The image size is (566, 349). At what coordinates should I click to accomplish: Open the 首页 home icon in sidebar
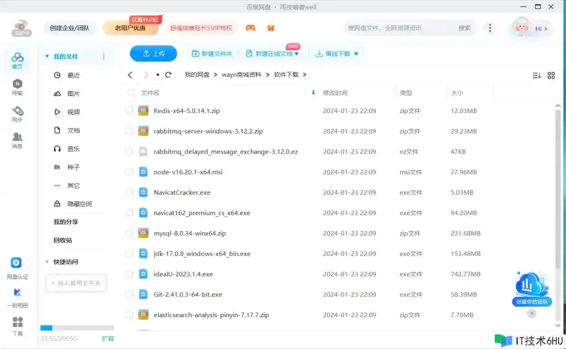tap(17, 61)
